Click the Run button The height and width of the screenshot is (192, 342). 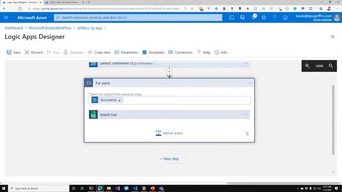click(x=53, y=52)
